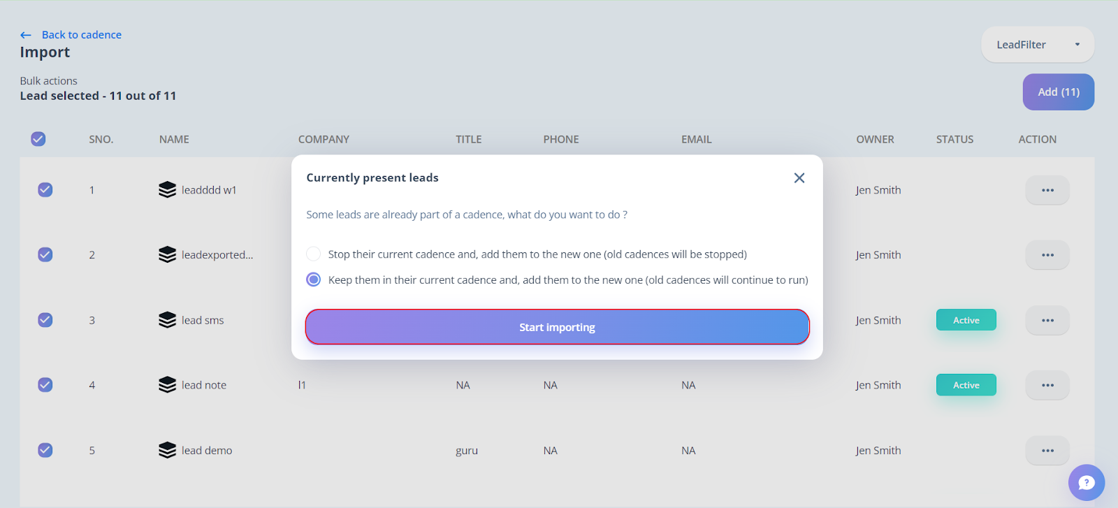This screenshot has height=508, width=1118.
Task: Open the help chat bubble icon
Action: [x=1086, y=482]
